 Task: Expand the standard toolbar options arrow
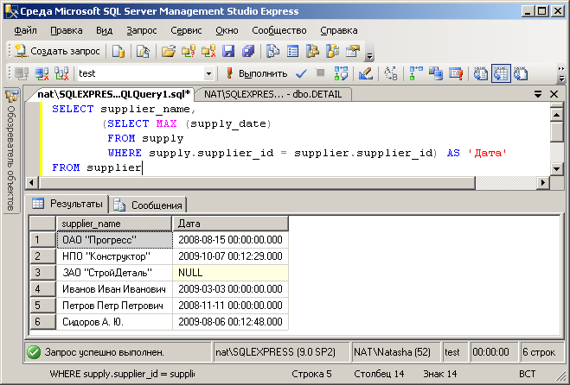(369, 55)
